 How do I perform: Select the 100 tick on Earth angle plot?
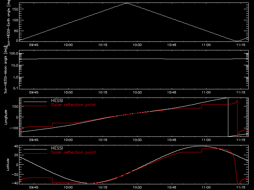click(15, 20)
